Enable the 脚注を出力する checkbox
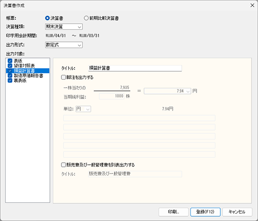The width and height of the screenshot is (258, 221). click(x=63, y=77)
